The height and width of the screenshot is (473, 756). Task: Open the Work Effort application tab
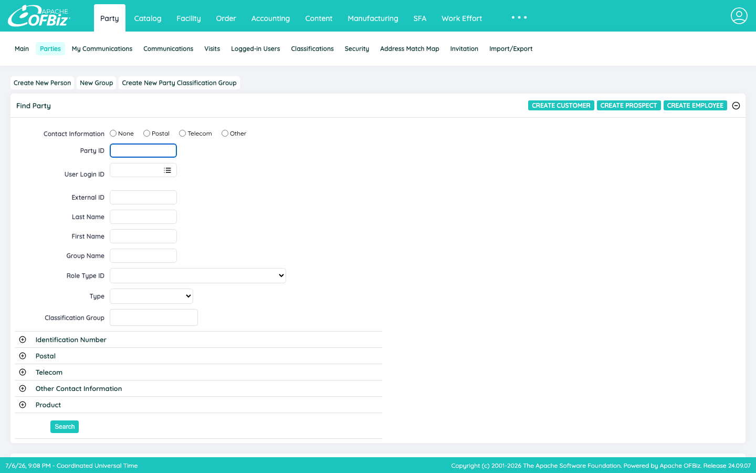[461, 18]
